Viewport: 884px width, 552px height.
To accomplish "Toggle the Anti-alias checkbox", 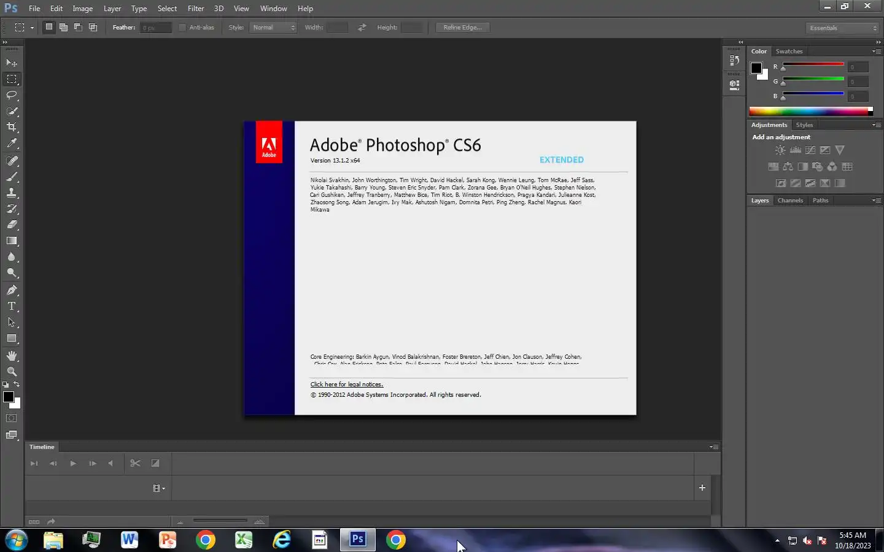I will pyautogui.click(x=182, y=28).
